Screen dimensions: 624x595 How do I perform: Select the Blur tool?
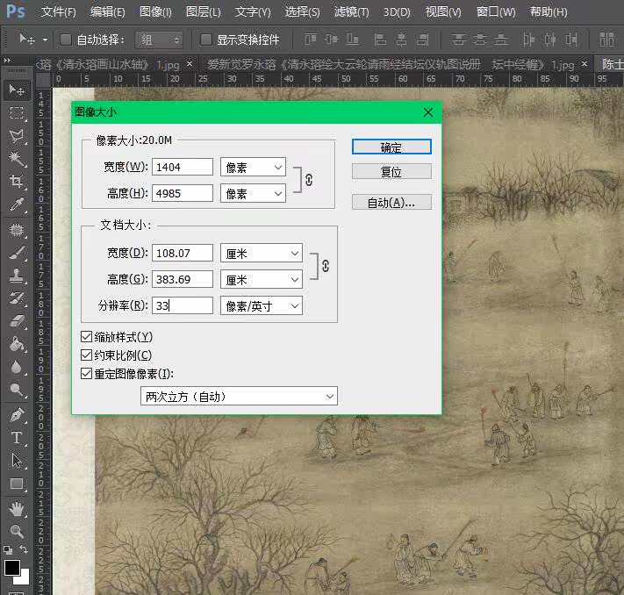click(x=17, y=367)
